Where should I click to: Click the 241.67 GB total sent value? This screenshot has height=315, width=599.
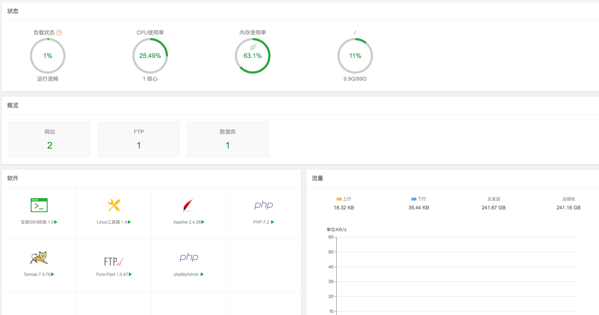click(x=494, y=208)
